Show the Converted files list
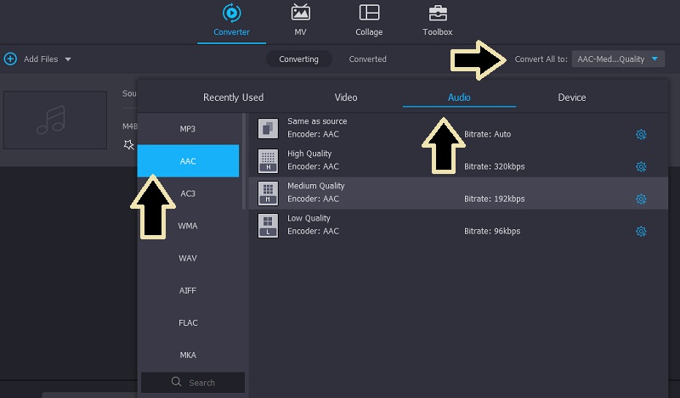The image size is (680, 398). [367, 59]
